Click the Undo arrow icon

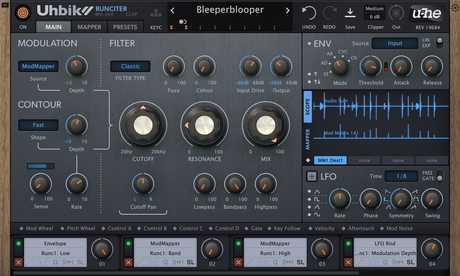pos(309,13)
